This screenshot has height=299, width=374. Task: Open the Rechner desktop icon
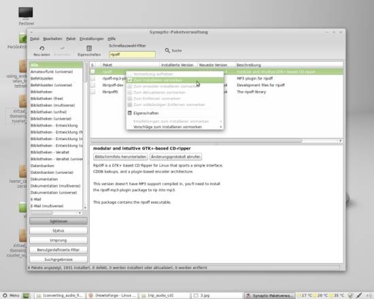coord(26,13)
